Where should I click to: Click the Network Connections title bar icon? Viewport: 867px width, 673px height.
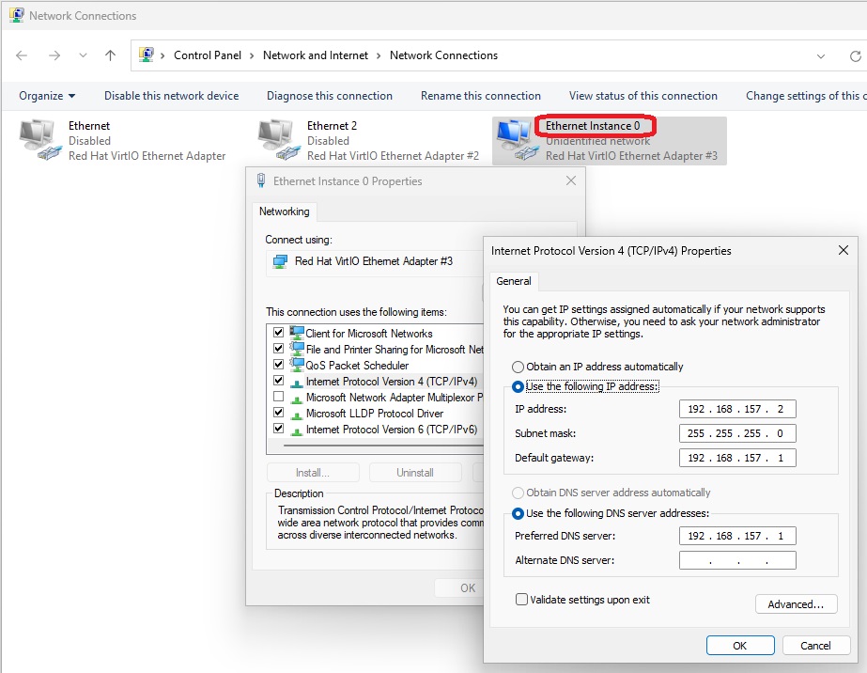click(15, 15)
